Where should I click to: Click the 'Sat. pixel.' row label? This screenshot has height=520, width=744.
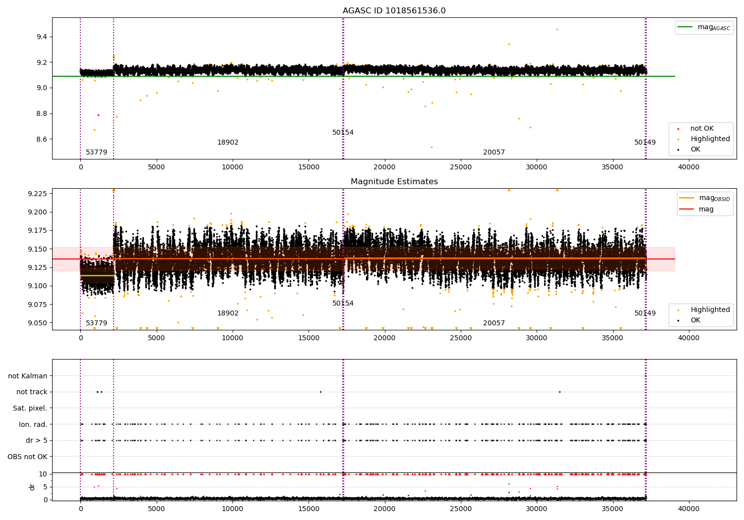click(30, 409)
